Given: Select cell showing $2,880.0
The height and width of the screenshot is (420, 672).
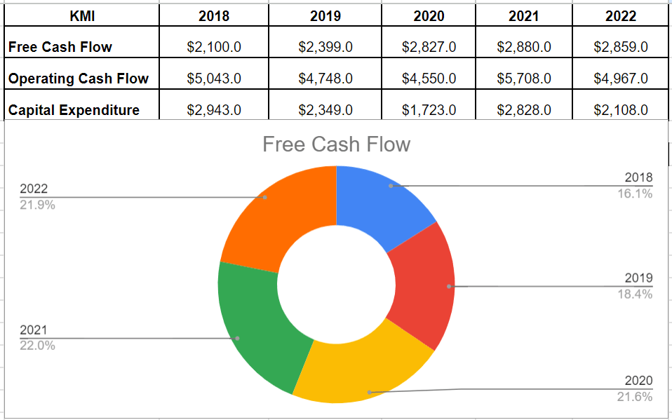Looking at the screenshot, I should 524,42.
